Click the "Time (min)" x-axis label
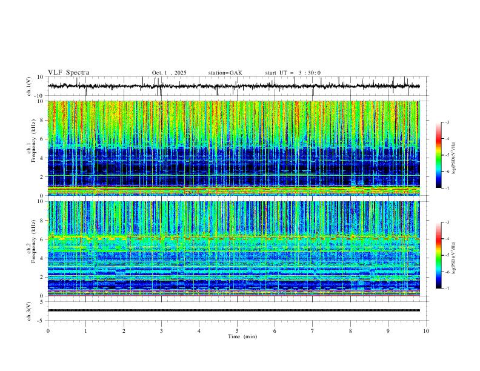 coord(242,336)
